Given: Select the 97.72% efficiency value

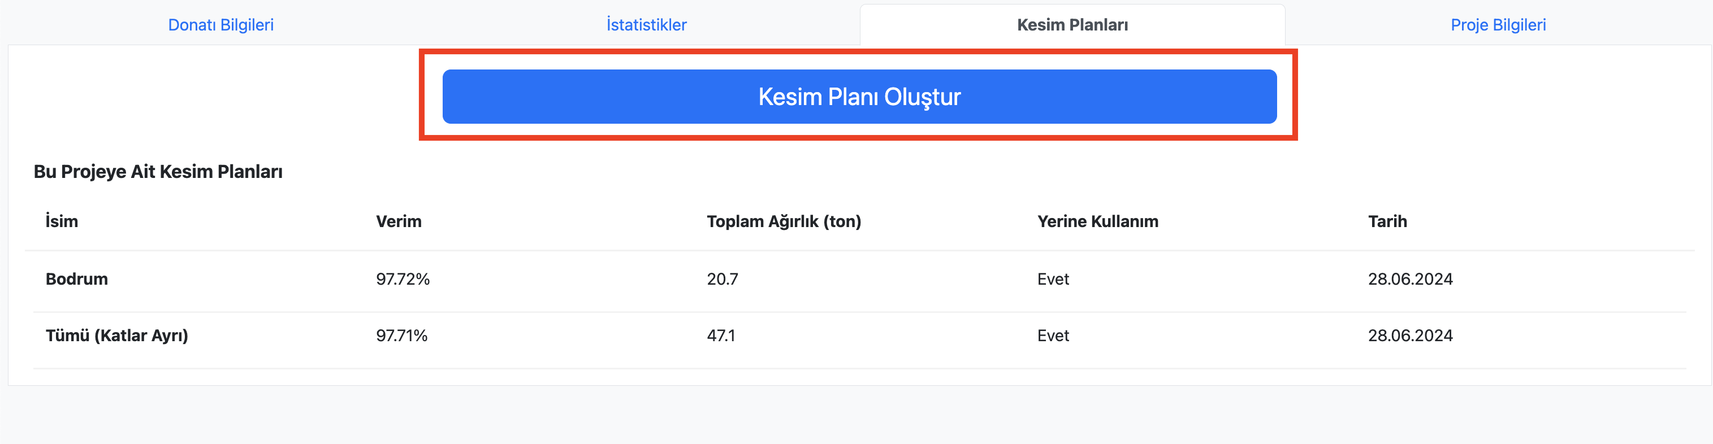Looking at the screenshot, I should (x=403, y=279).
